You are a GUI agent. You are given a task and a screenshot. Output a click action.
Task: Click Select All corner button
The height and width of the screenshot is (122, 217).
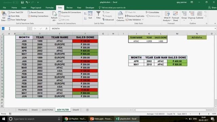[2, 34]
